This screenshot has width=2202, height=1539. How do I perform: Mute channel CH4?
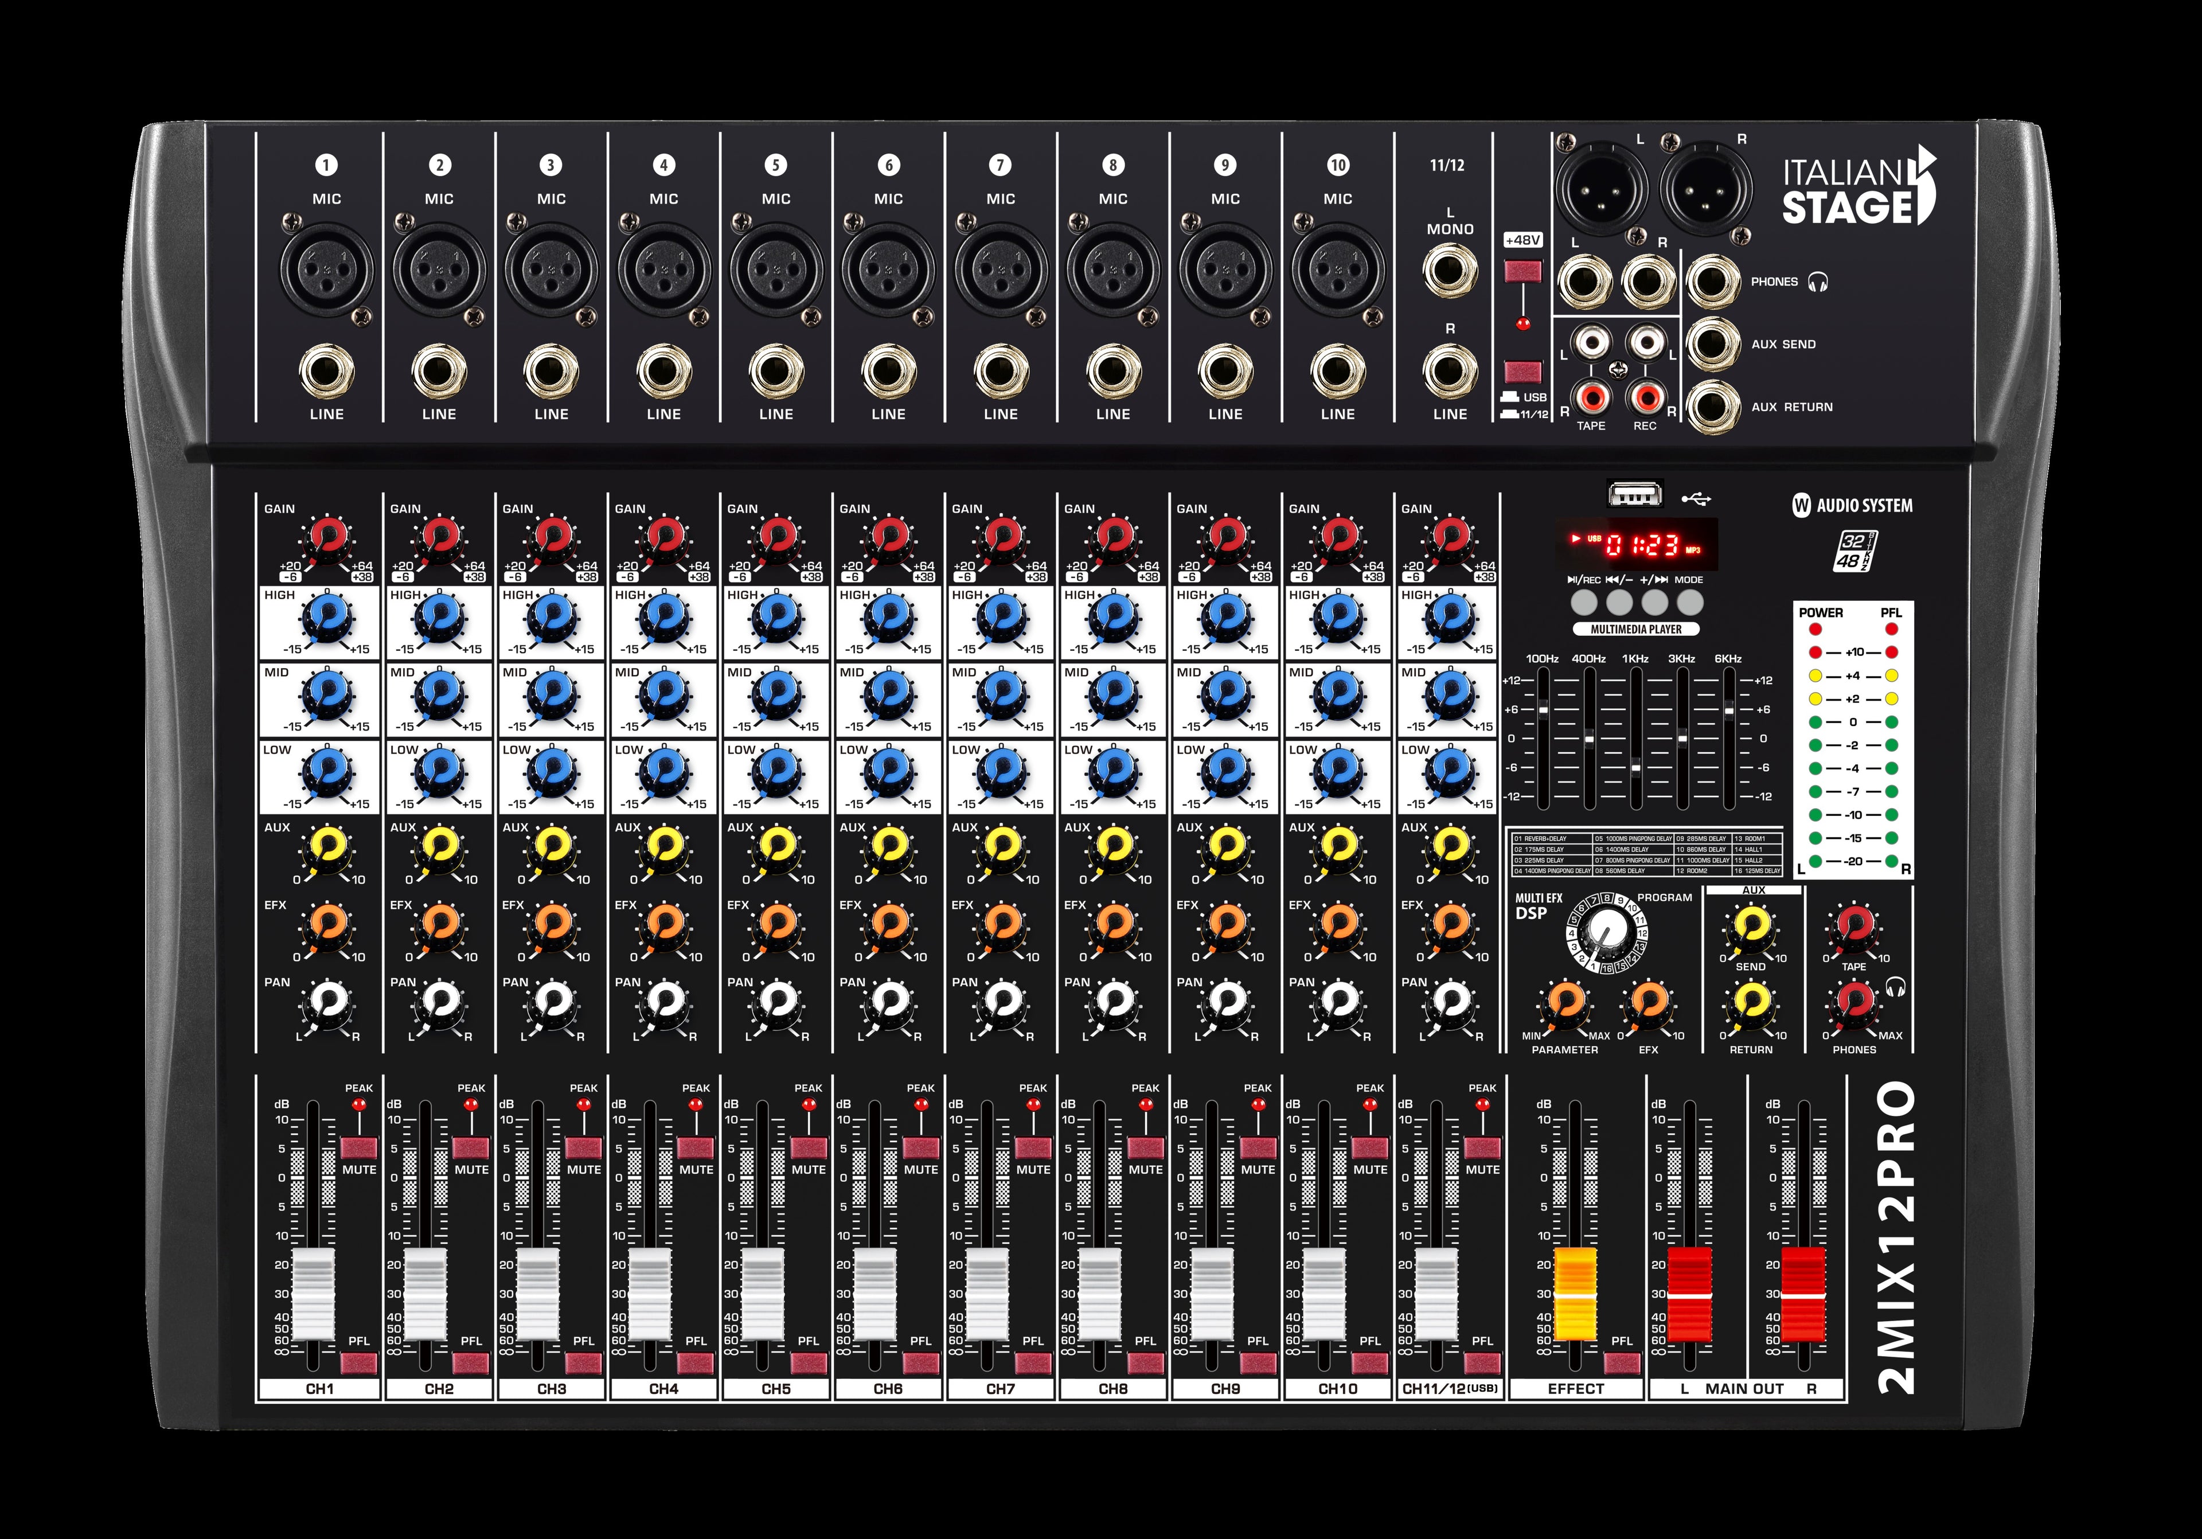pos(696,1148)
